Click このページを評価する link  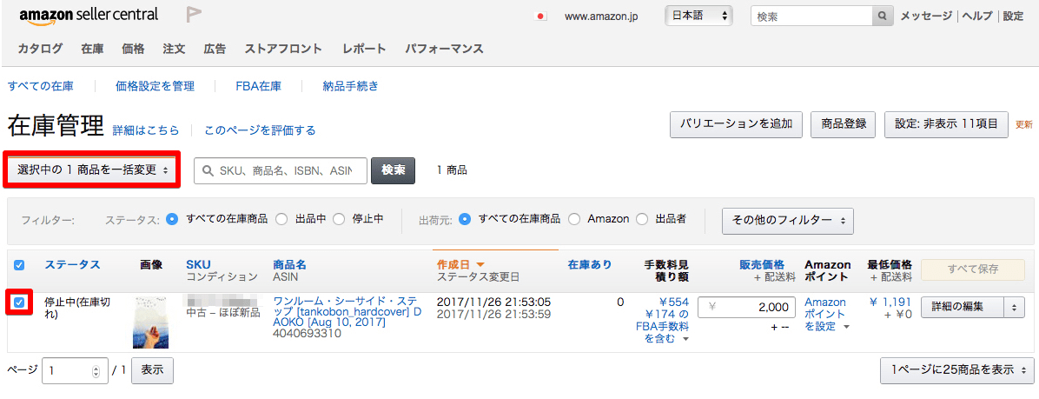point(260,130)
